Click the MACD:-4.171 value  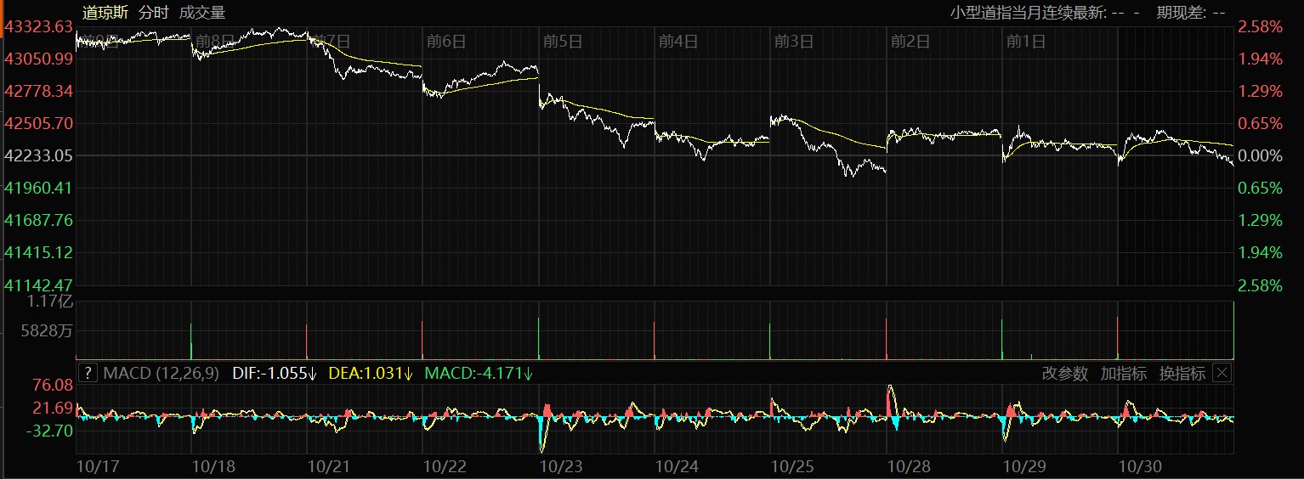(x=479, y=374)
